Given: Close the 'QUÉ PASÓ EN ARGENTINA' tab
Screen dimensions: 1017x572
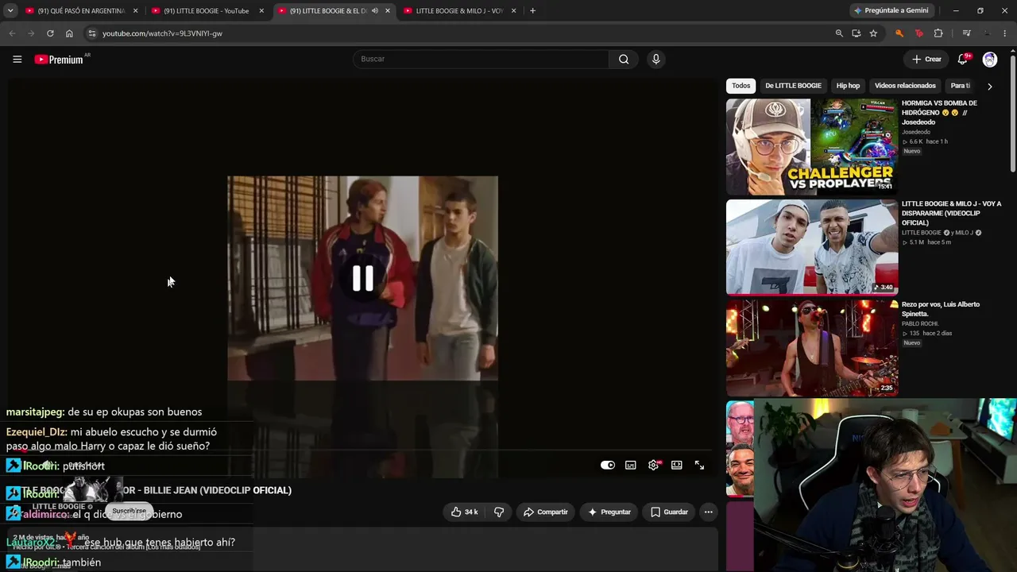Looking at the screenshot, I should [136, 11].
